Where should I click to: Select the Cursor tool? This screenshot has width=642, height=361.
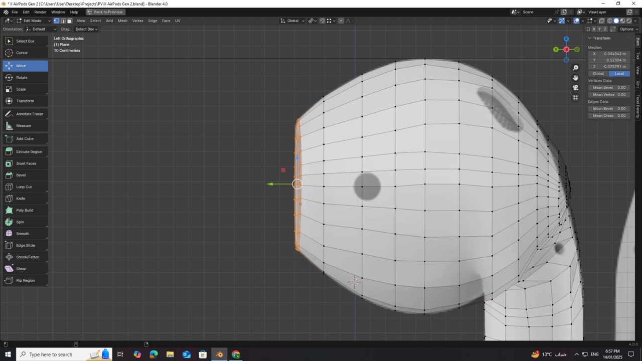click(x=25, y=53)
